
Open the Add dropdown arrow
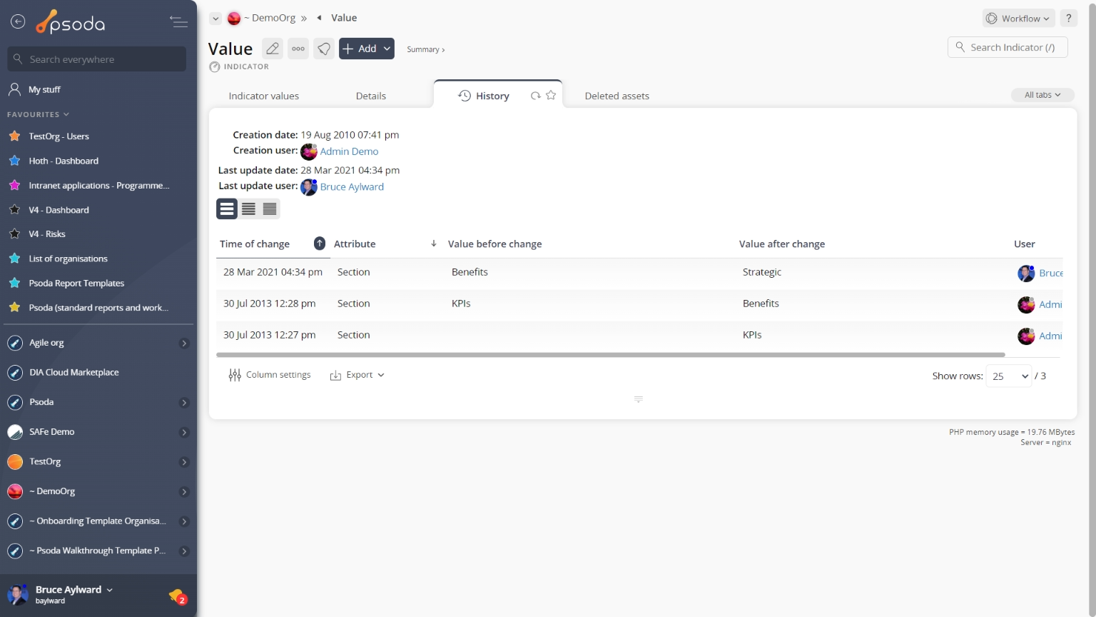[387, 49]
